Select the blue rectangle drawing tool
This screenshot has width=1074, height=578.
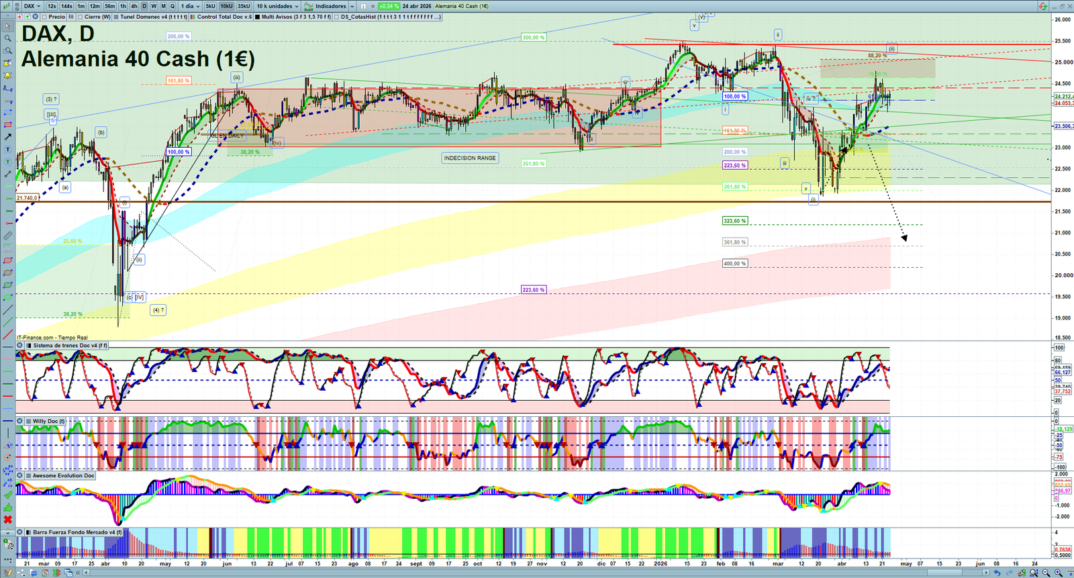8,112
